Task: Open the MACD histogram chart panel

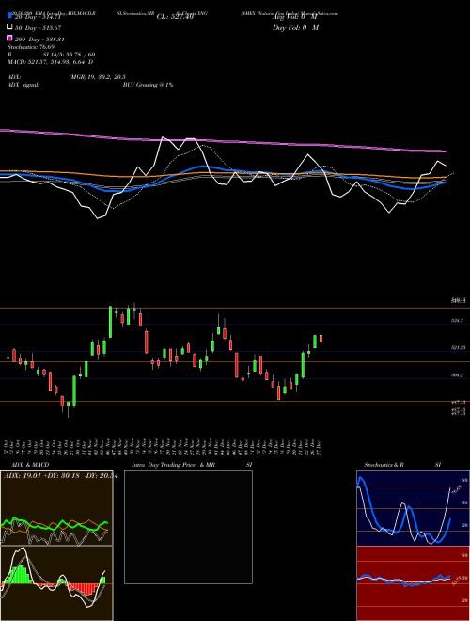Action: click(x=56, y=583)
